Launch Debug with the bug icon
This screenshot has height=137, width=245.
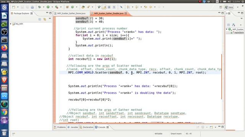pos(39,7)
